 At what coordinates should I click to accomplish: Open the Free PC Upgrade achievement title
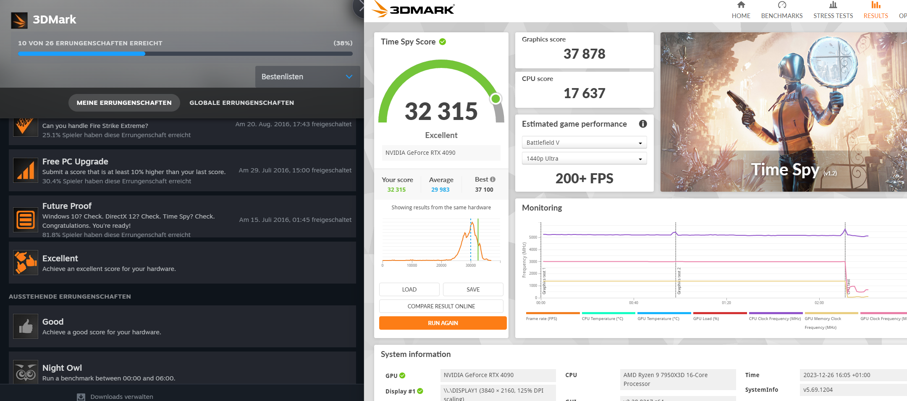click(x=75, y=161)
